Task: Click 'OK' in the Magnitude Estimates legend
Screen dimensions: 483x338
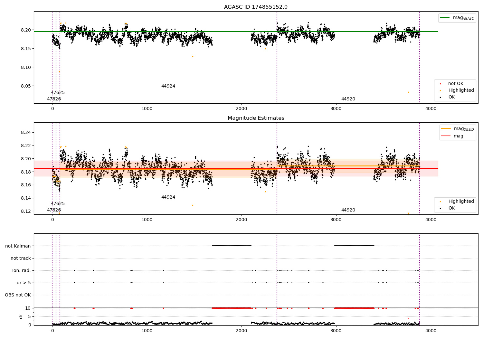Action: (451, 208)
